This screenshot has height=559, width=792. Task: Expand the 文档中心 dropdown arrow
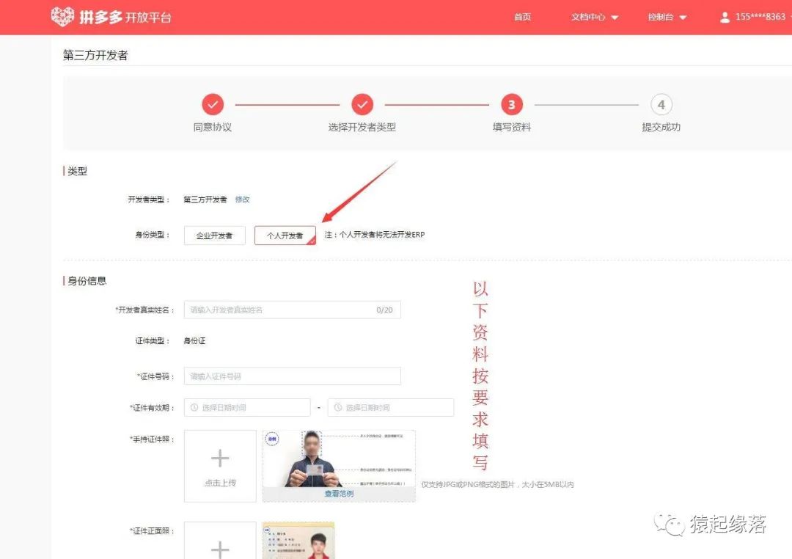tap(615, 18)
